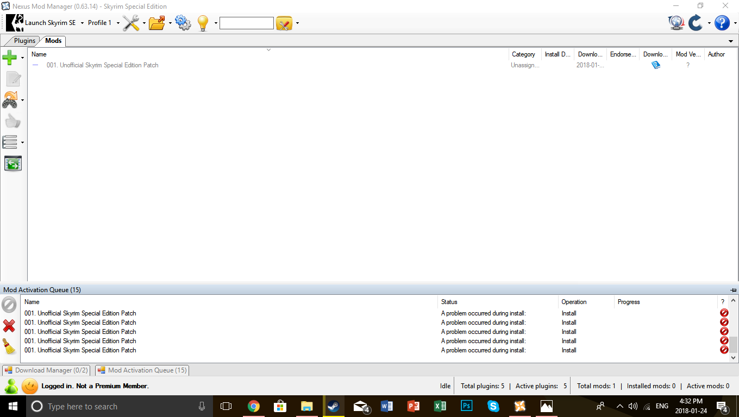This screenshot has height=417, width=739.
Task: Expand the help icon dropdown arrow
Action: (735, 23)
